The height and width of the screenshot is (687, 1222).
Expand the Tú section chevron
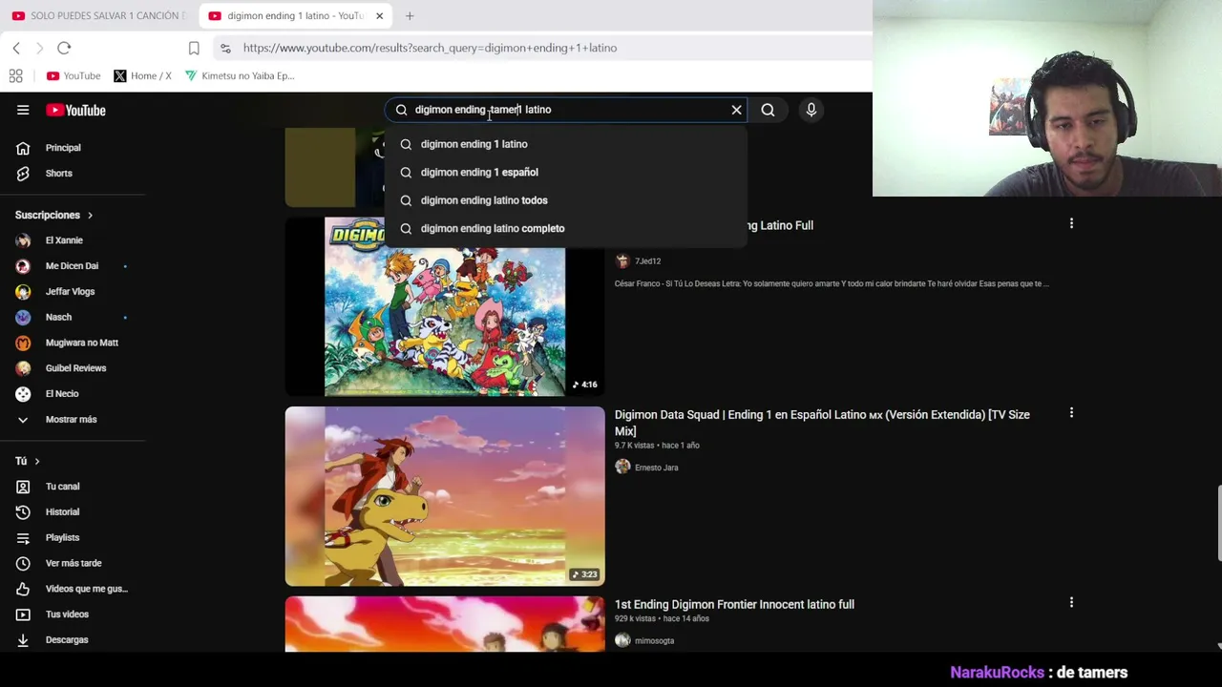click(x=37, y=462)
